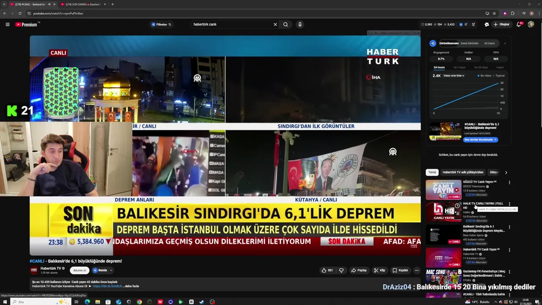Screen dimensions: 542x305
Task: Open the Filtreler dropdown
Action: [x=161, y=25]
